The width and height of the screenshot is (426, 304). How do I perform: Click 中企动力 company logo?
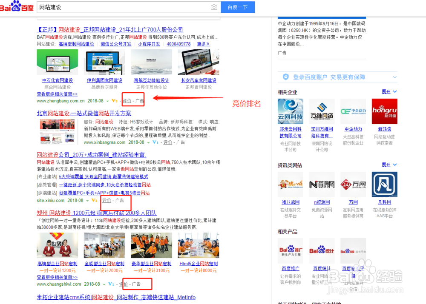(353, 111)
